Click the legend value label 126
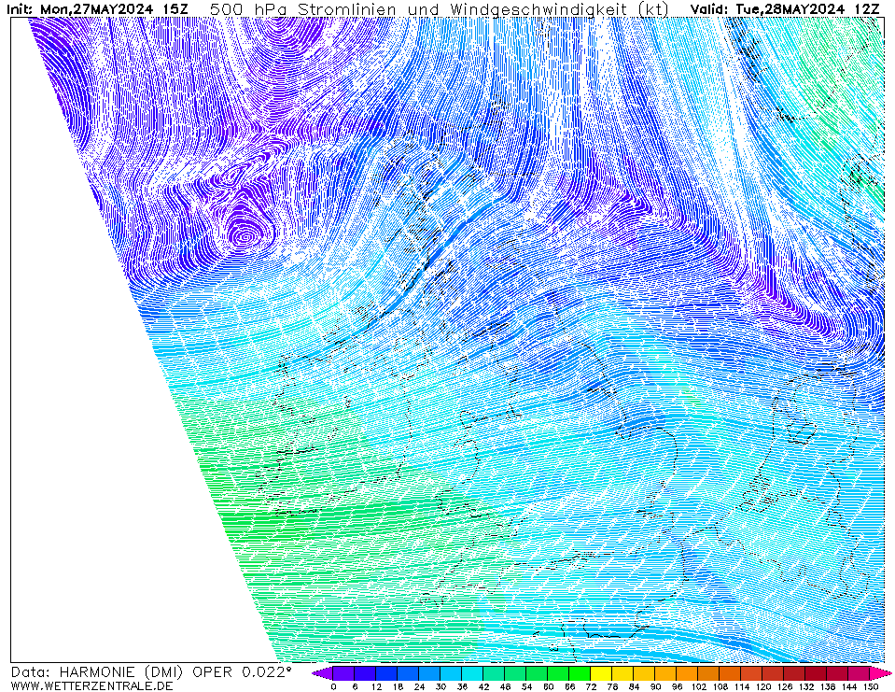This screenshot has height=692, width=895. tap(784, 686)
